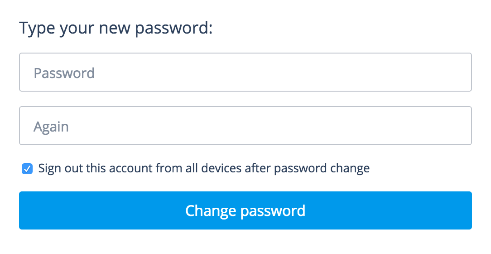
Task: Place cursor in the first password box
Action: pos(245,73)
